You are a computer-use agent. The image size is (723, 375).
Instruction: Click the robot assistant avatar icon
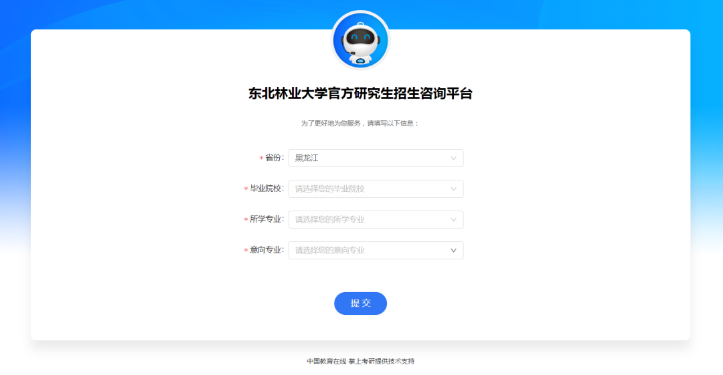pos(361,40)
